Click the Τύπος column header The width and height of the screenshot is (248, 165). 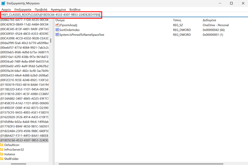[x=177, y=20]
